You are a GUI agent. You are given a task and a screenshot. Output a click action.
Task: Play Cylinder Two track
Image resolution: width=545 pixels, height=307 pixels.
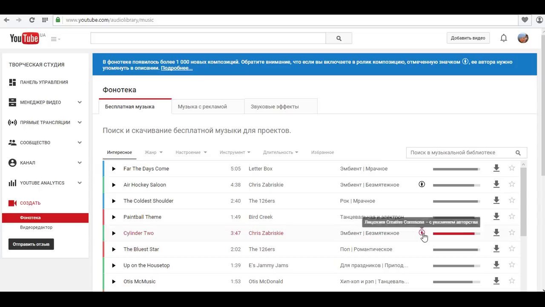(114, 233)
